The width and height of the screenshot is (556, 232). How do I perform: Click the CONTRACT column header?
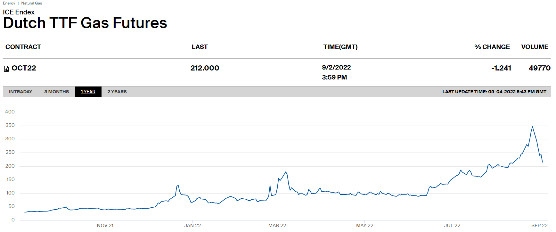[x=23, y=47]
